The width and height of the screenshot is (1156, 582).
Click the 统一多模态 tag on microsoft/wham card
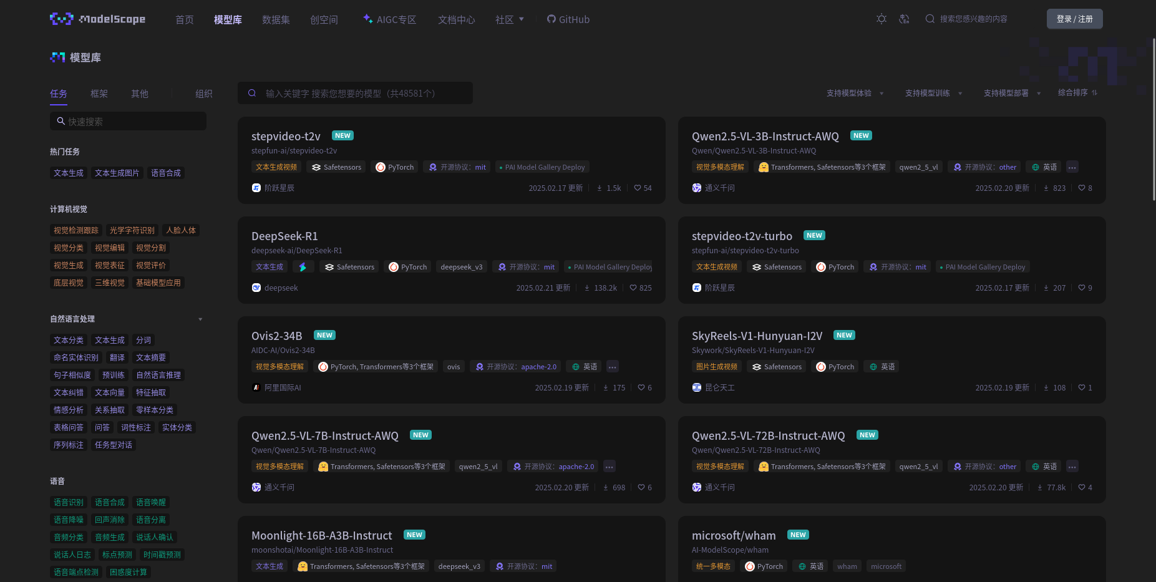tap(713, 566)
